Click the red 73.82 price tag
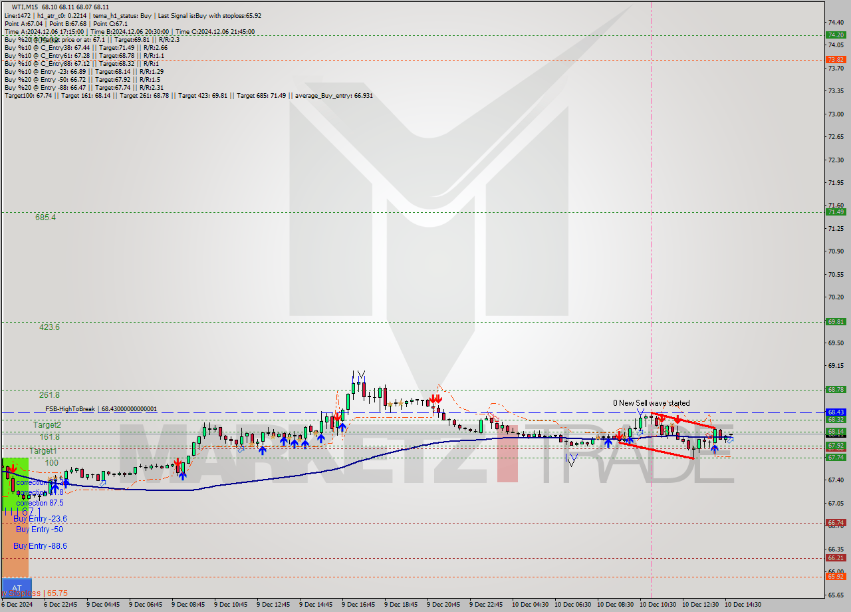This screenshot has height=612, width=851. (x=836, y=60)
